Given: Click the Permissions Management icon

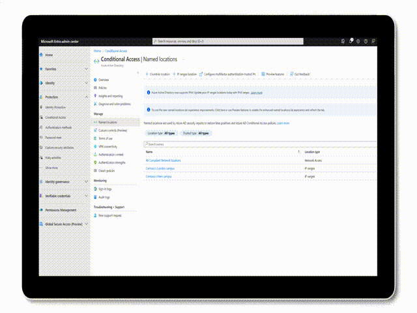Looking at the screenshot, I should point(41,210).
